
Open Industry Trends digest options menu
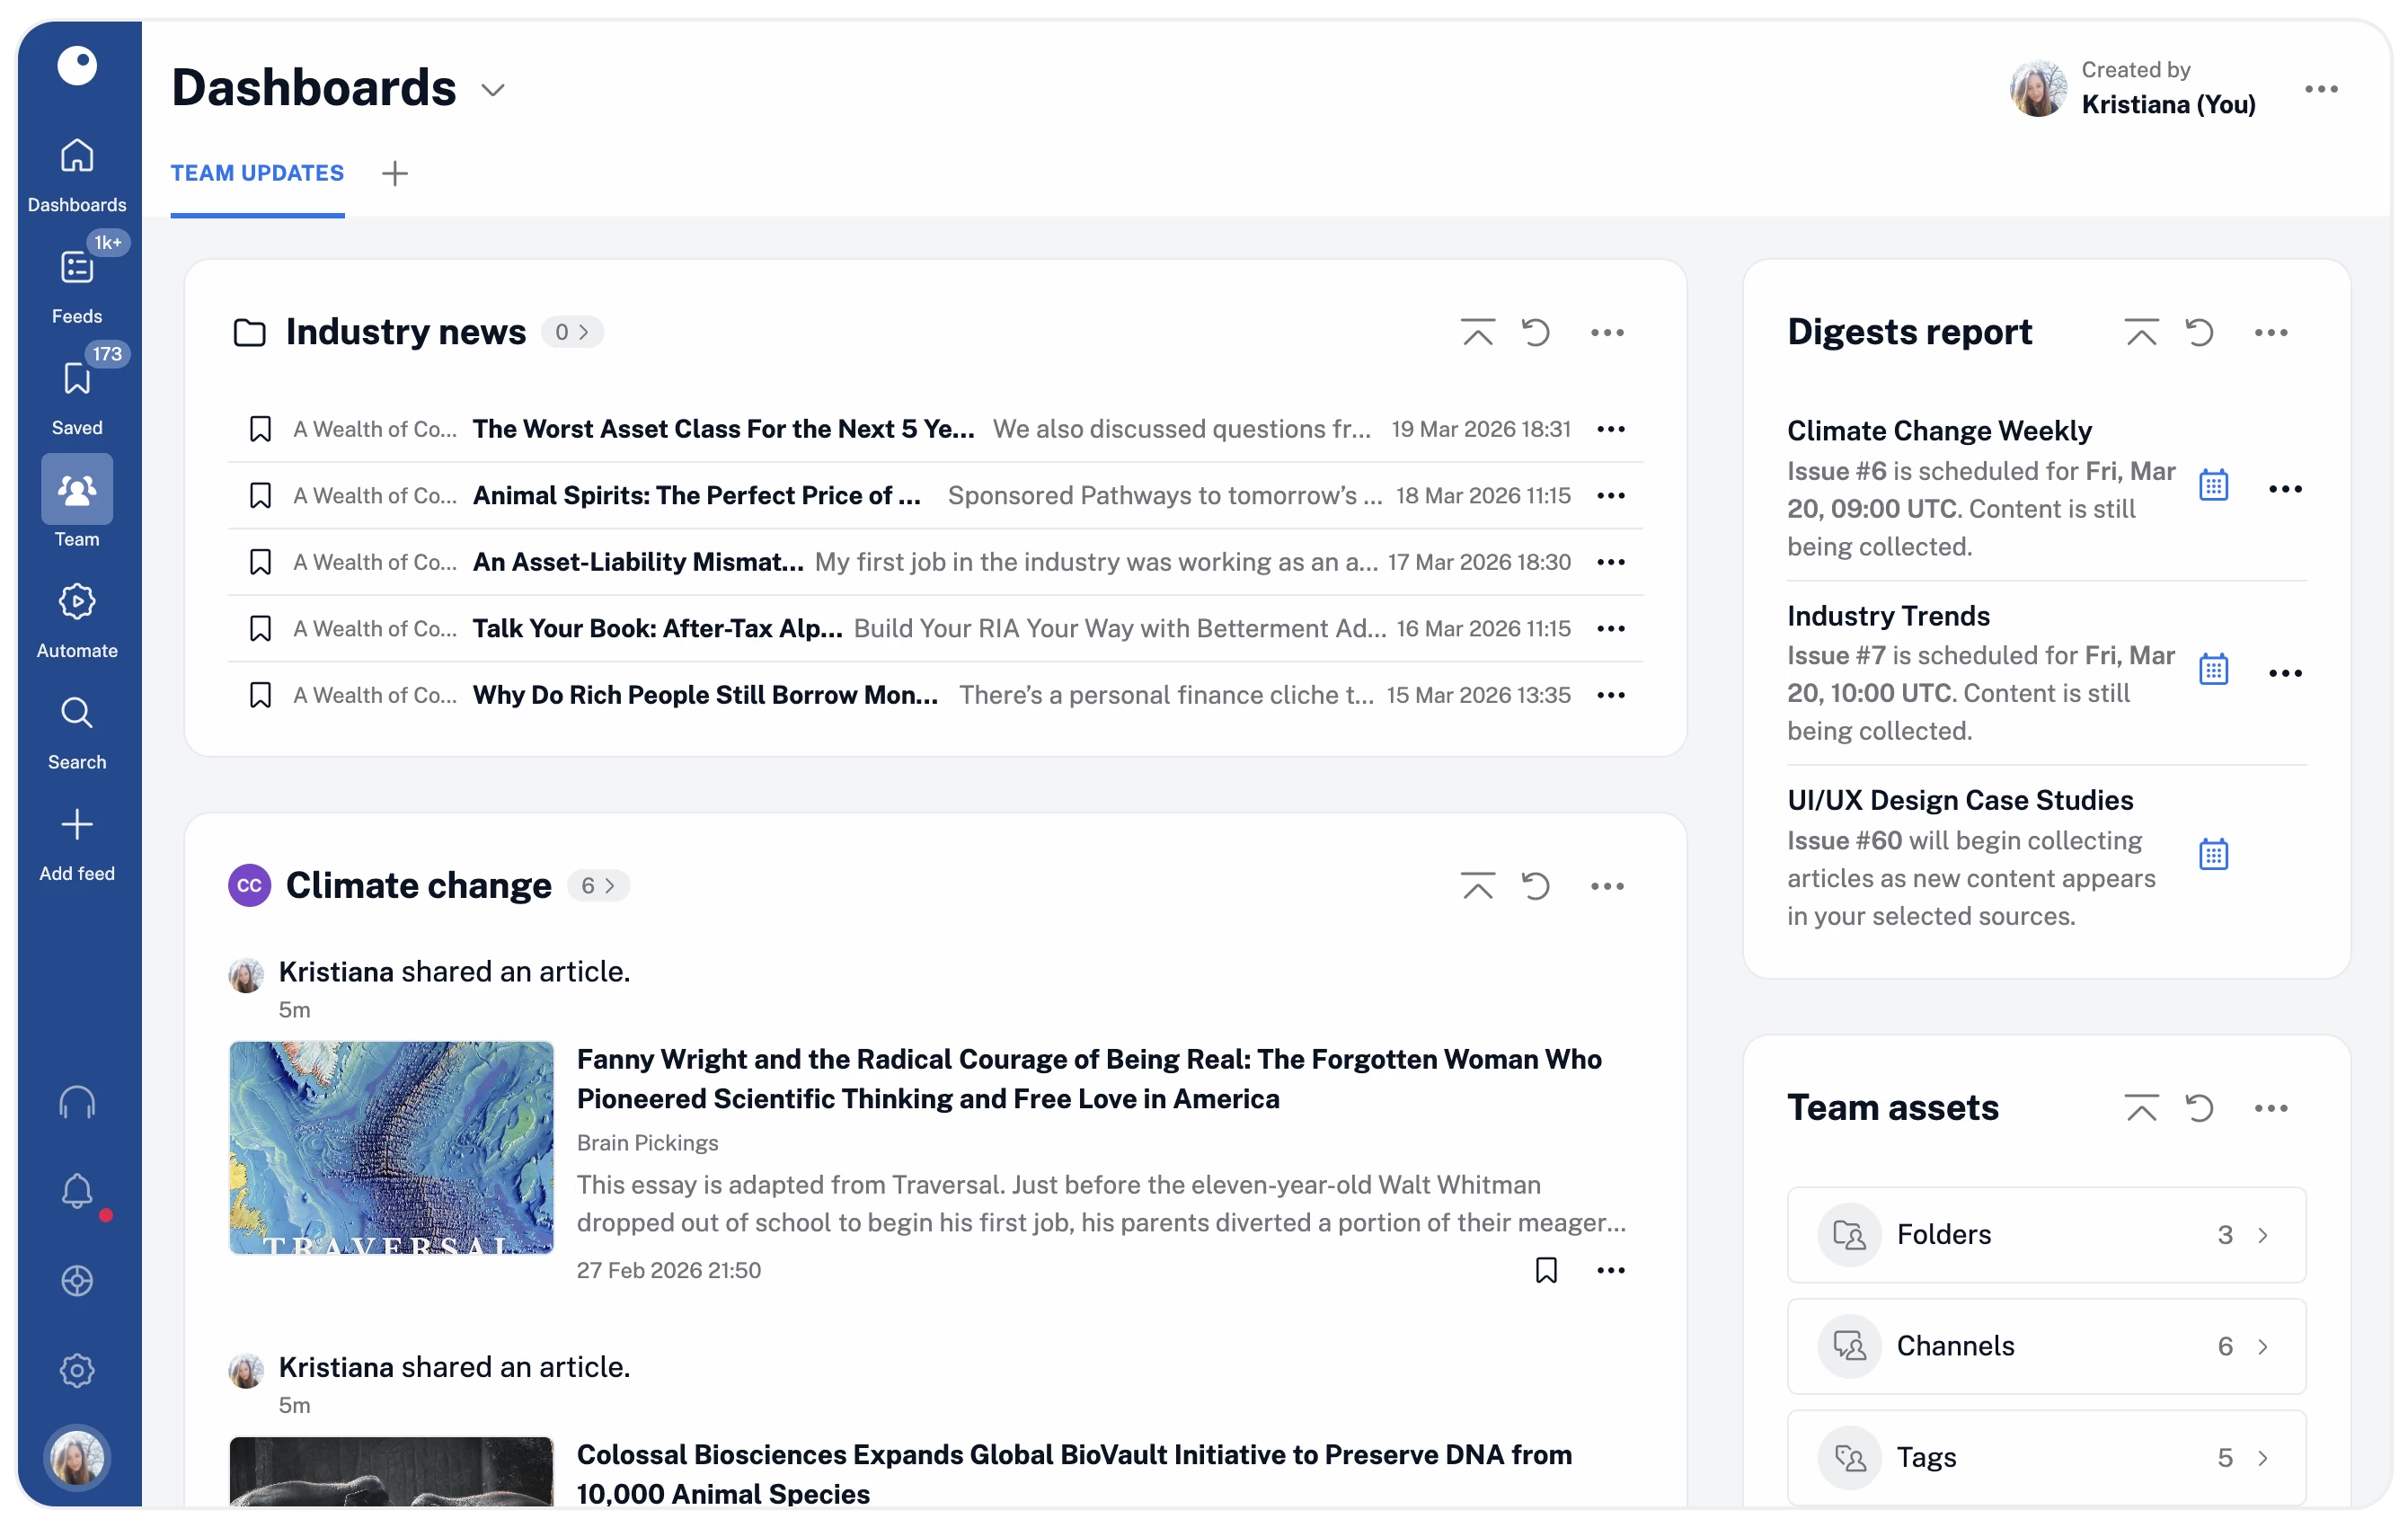[2284, 672]
